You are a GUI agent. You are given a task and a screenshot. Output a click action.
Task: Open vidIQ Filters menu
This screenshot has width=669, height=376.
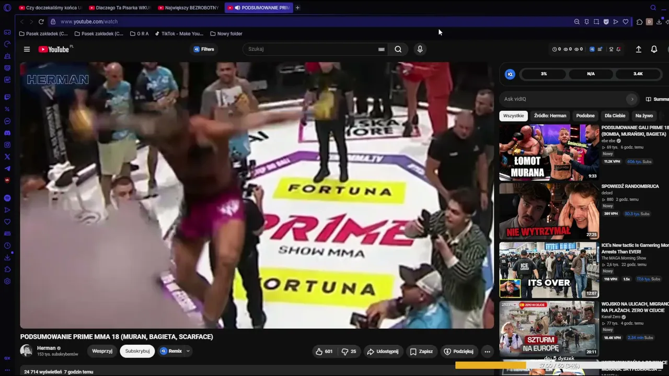[x=204, y=49]
